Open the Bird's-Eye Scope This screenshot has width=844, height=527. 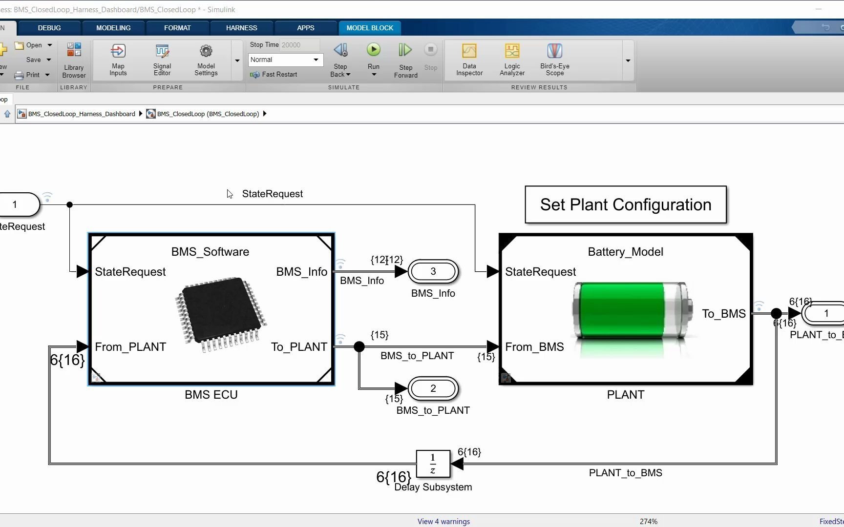tap(554, 59)
